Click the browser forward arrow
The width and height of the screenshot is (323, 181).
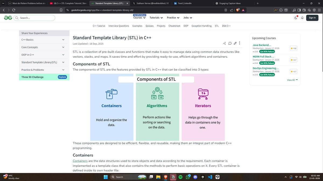click(x=8, y=10)
